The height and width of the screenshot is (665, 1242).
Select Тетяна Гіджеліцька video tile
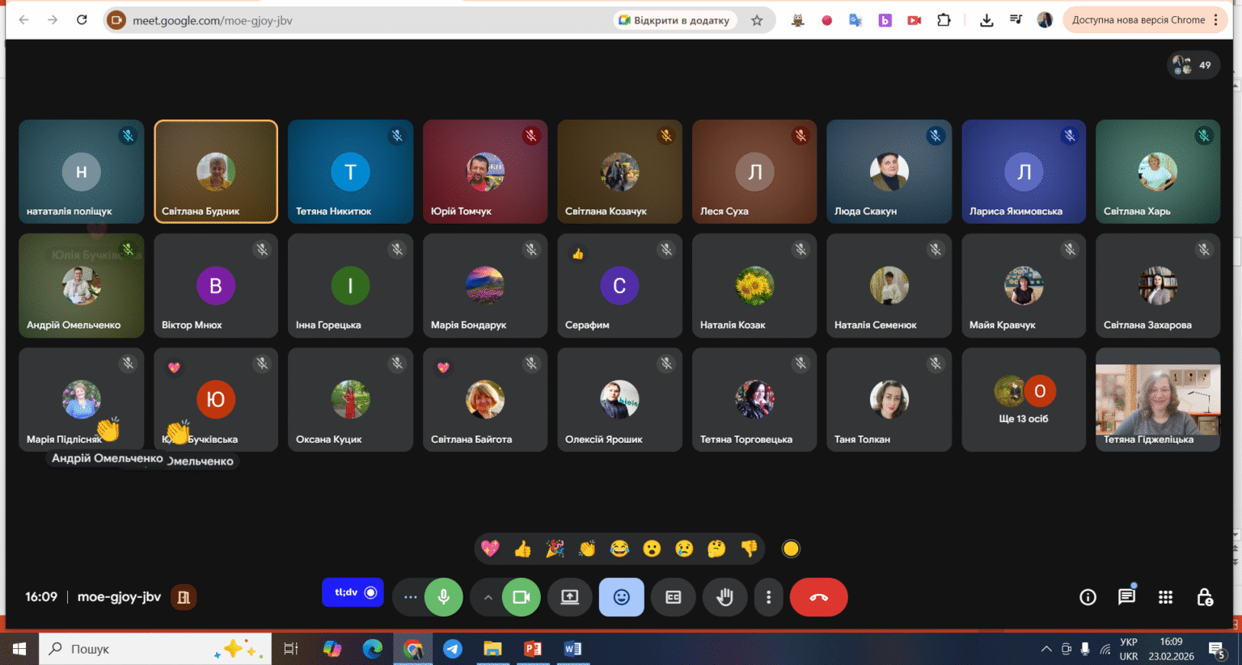tap(1158, 399)
